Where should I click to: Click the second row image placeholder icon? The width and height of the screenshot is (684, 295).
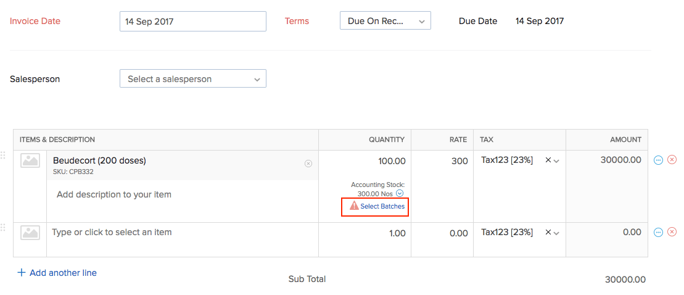30,233
